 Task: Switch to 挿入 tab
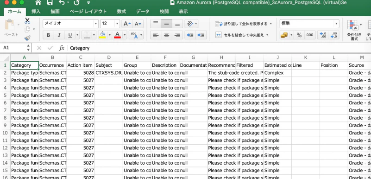36,12
